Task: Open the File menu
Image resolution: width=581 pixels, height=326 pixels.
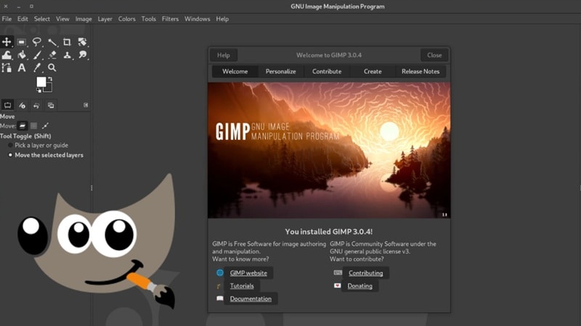Action: click(7, 19)
